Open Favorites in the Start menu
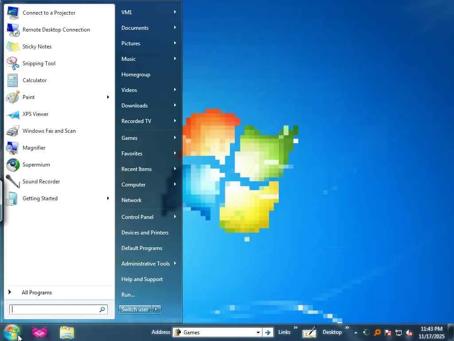 coord(149,153)
